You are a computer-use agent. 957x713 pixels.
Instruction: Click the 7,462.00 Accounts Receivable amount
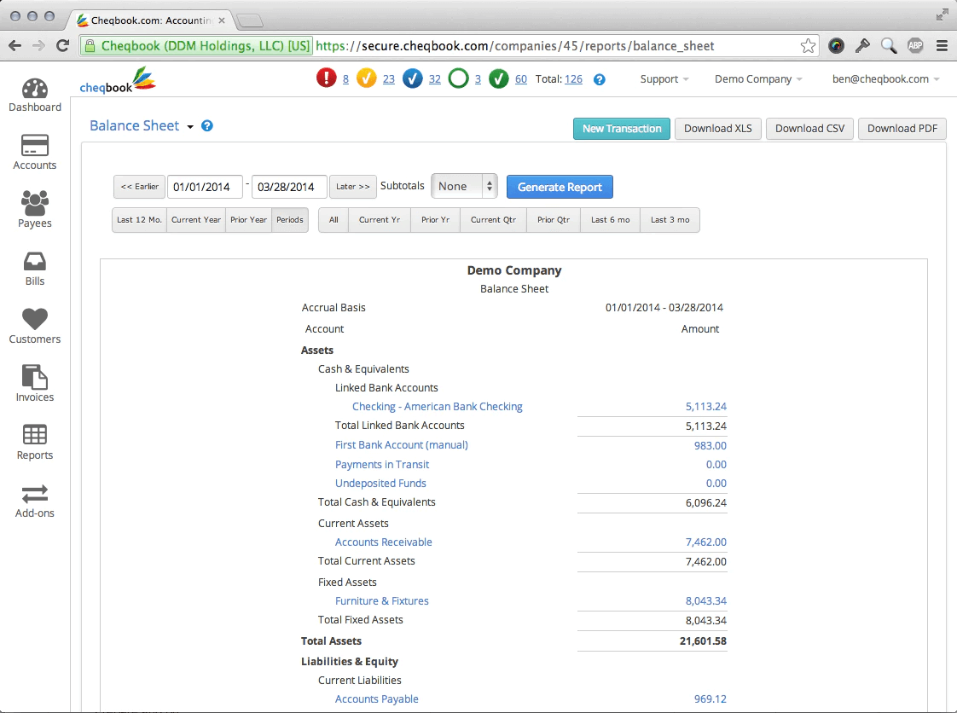(x=705, y=542)
